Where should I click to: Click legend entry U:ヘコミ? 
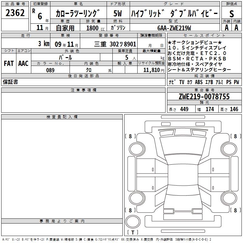click(x=16, y=239)
